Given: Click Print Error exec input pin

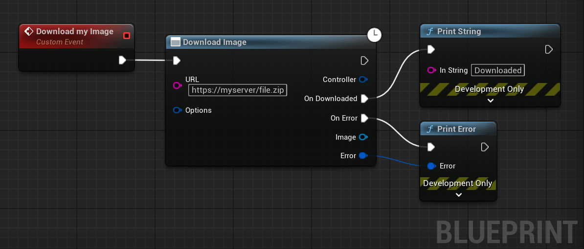Looking at the screenshot, I should point(431,147).
